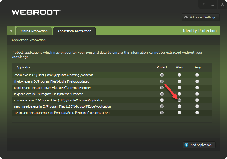Click the gear icon for Advanced Settings
This screenshot has height=159, width=227.
[x=186, y=17]
